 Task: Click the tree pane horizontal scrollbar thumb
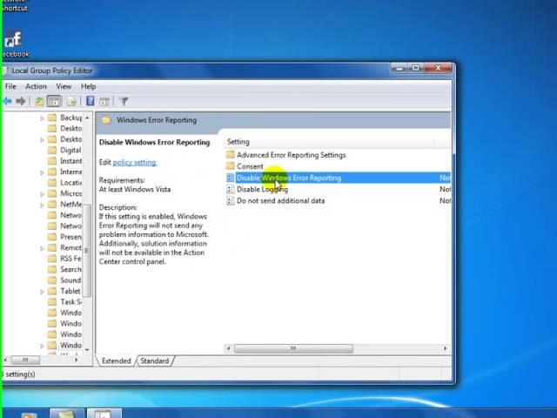pyautogui.click(x=25, y=360)
